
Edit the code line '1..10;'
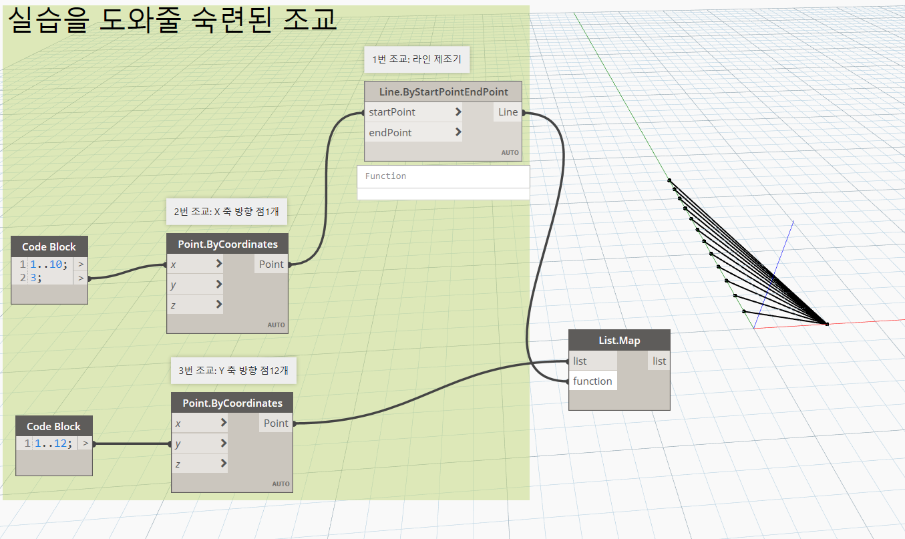click(x=48, y=264)
